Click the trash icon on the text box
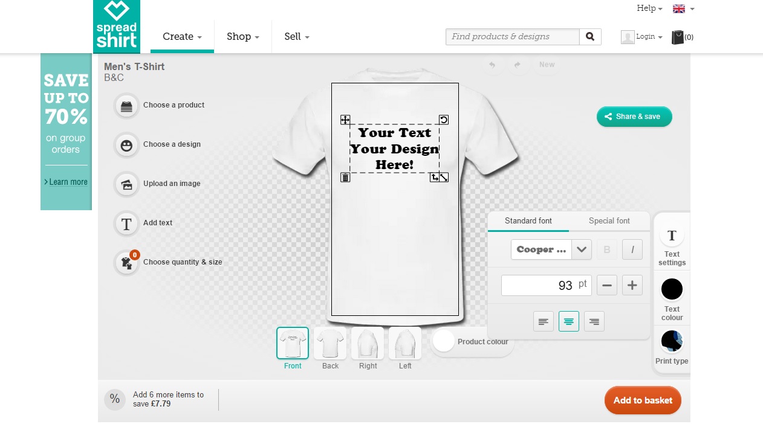Viewport: 763px width, 424px height. (x=345, y=177)
